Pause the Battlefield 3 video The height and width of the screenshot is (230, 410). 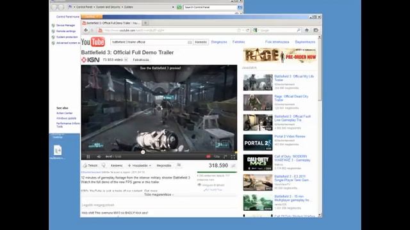[88, 157]
